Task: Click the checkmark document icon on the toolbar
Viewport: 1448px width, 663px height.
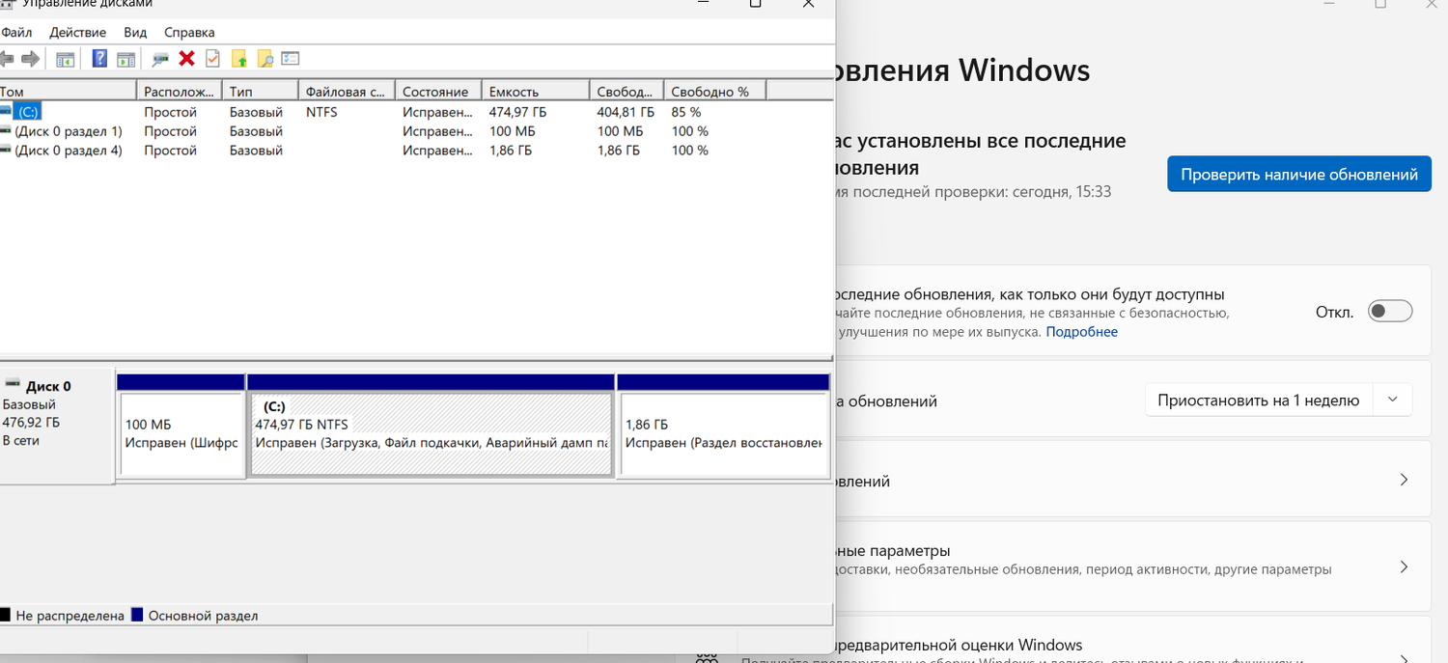Action: click(212, 58)
